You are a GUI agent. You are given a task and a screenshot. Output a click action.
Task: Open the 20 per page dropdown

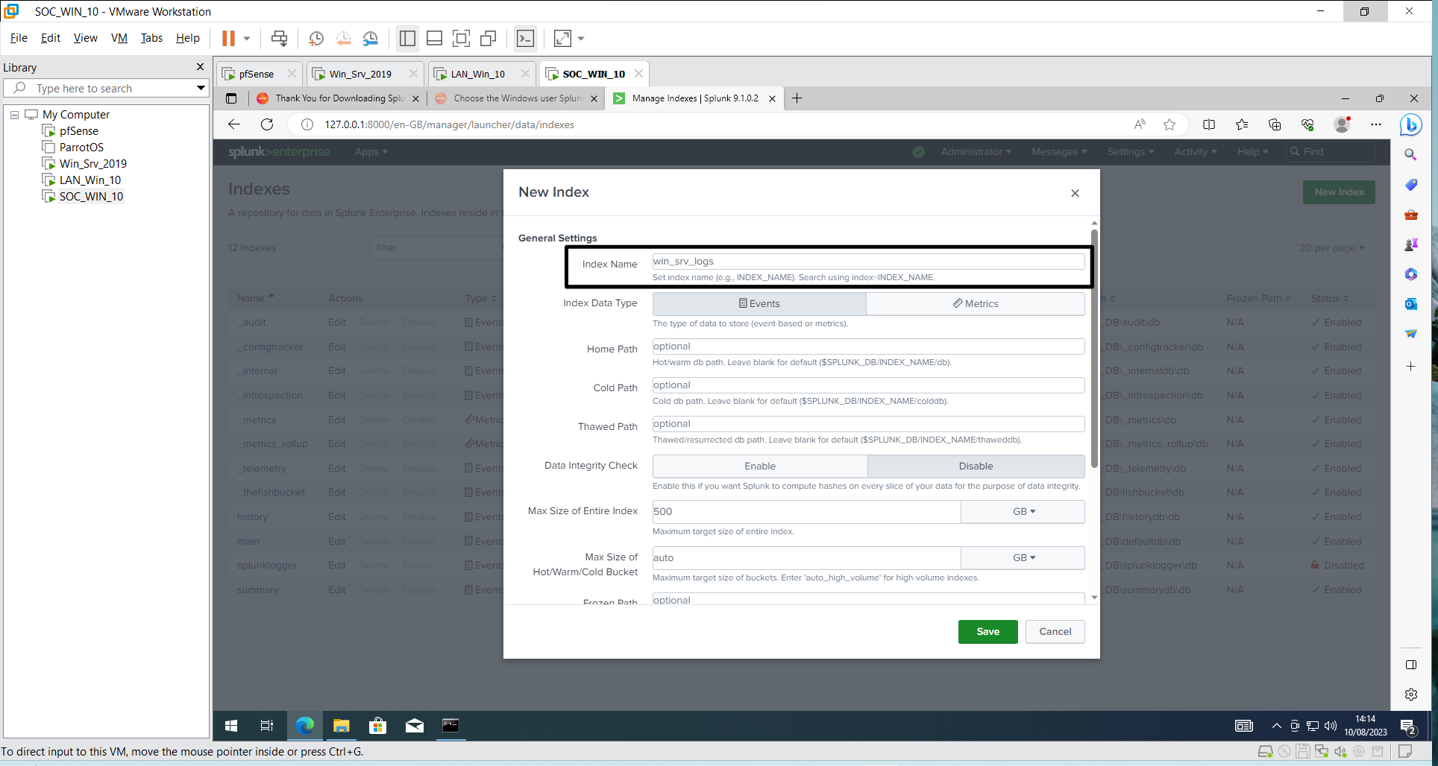pyautogui.click(x=1331, y=247)
